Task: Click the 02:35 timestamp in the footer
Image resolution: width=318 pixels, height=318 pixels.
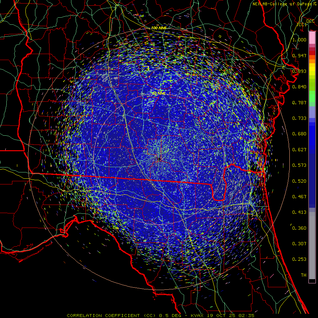Action: [247, 316]
